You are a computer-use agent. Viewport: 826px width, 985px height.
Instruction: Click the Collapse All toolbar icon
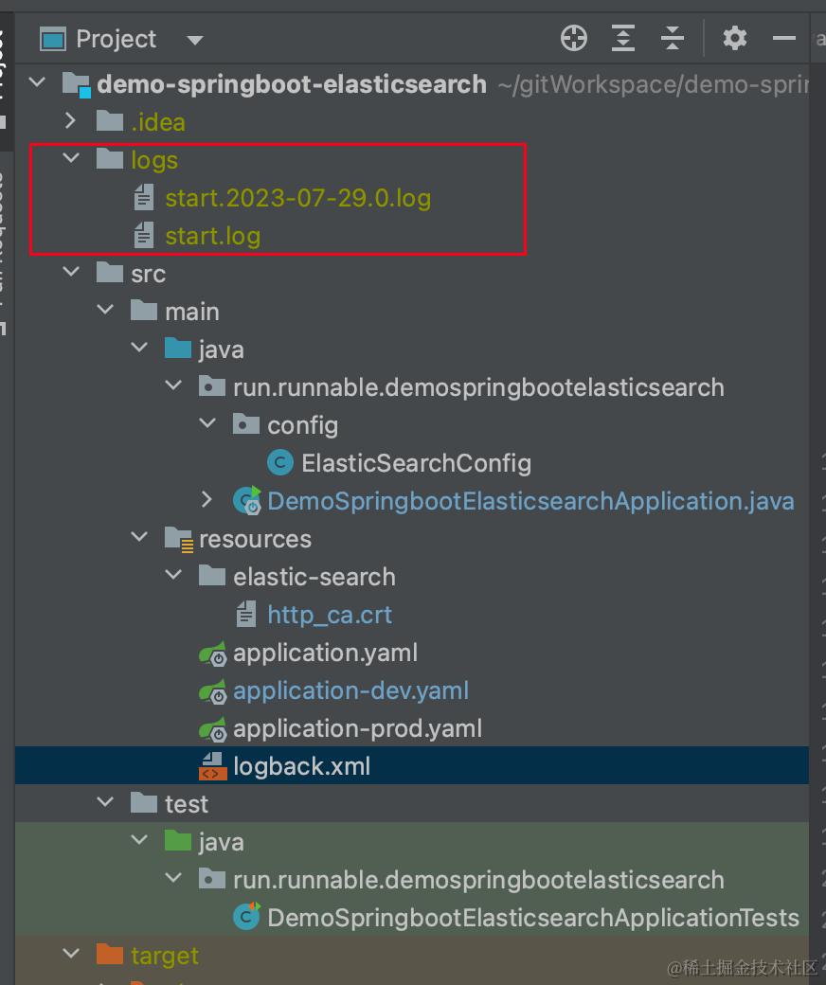(x=673, y=38)
